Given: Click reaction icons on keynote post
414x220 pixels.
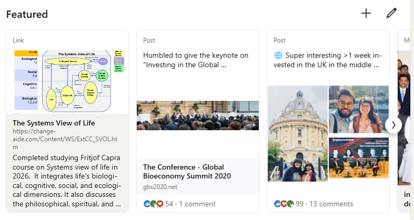Looking at the screenshot, I should pyautogui.click(x=153, y=204).
